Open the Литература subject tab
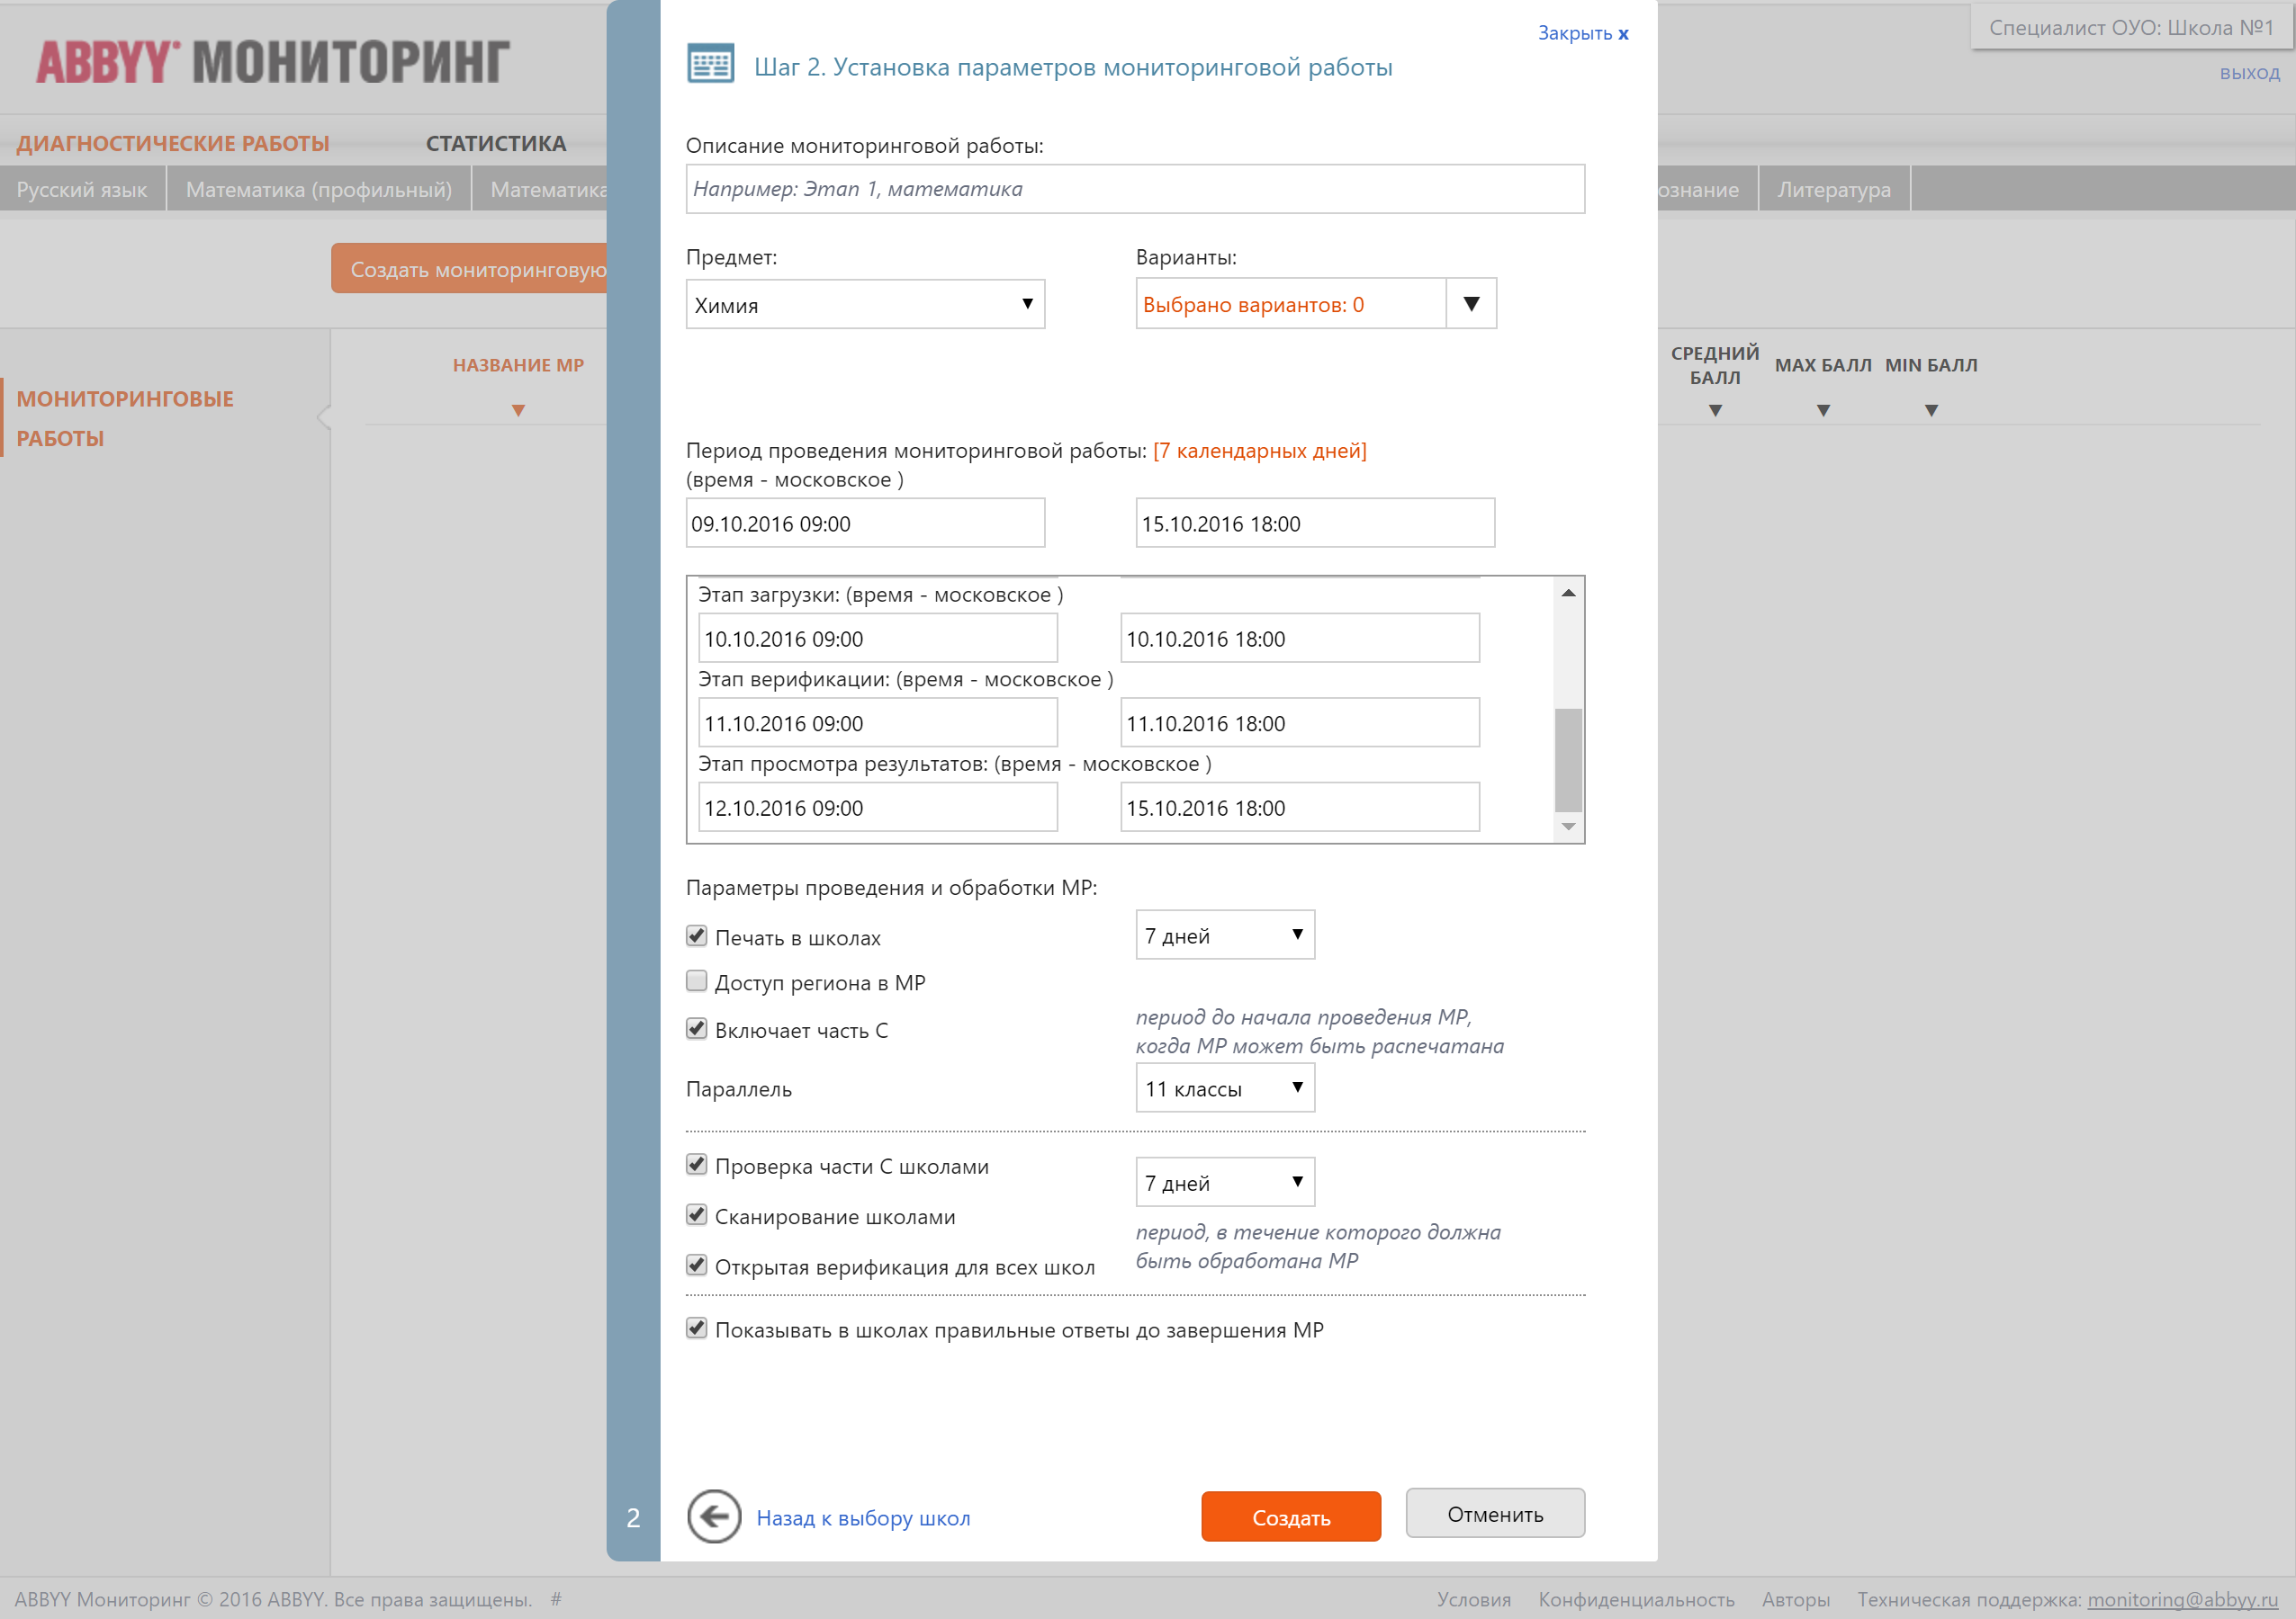This screenshot has height=1619, width=2296. click(x=1833, y=189)
